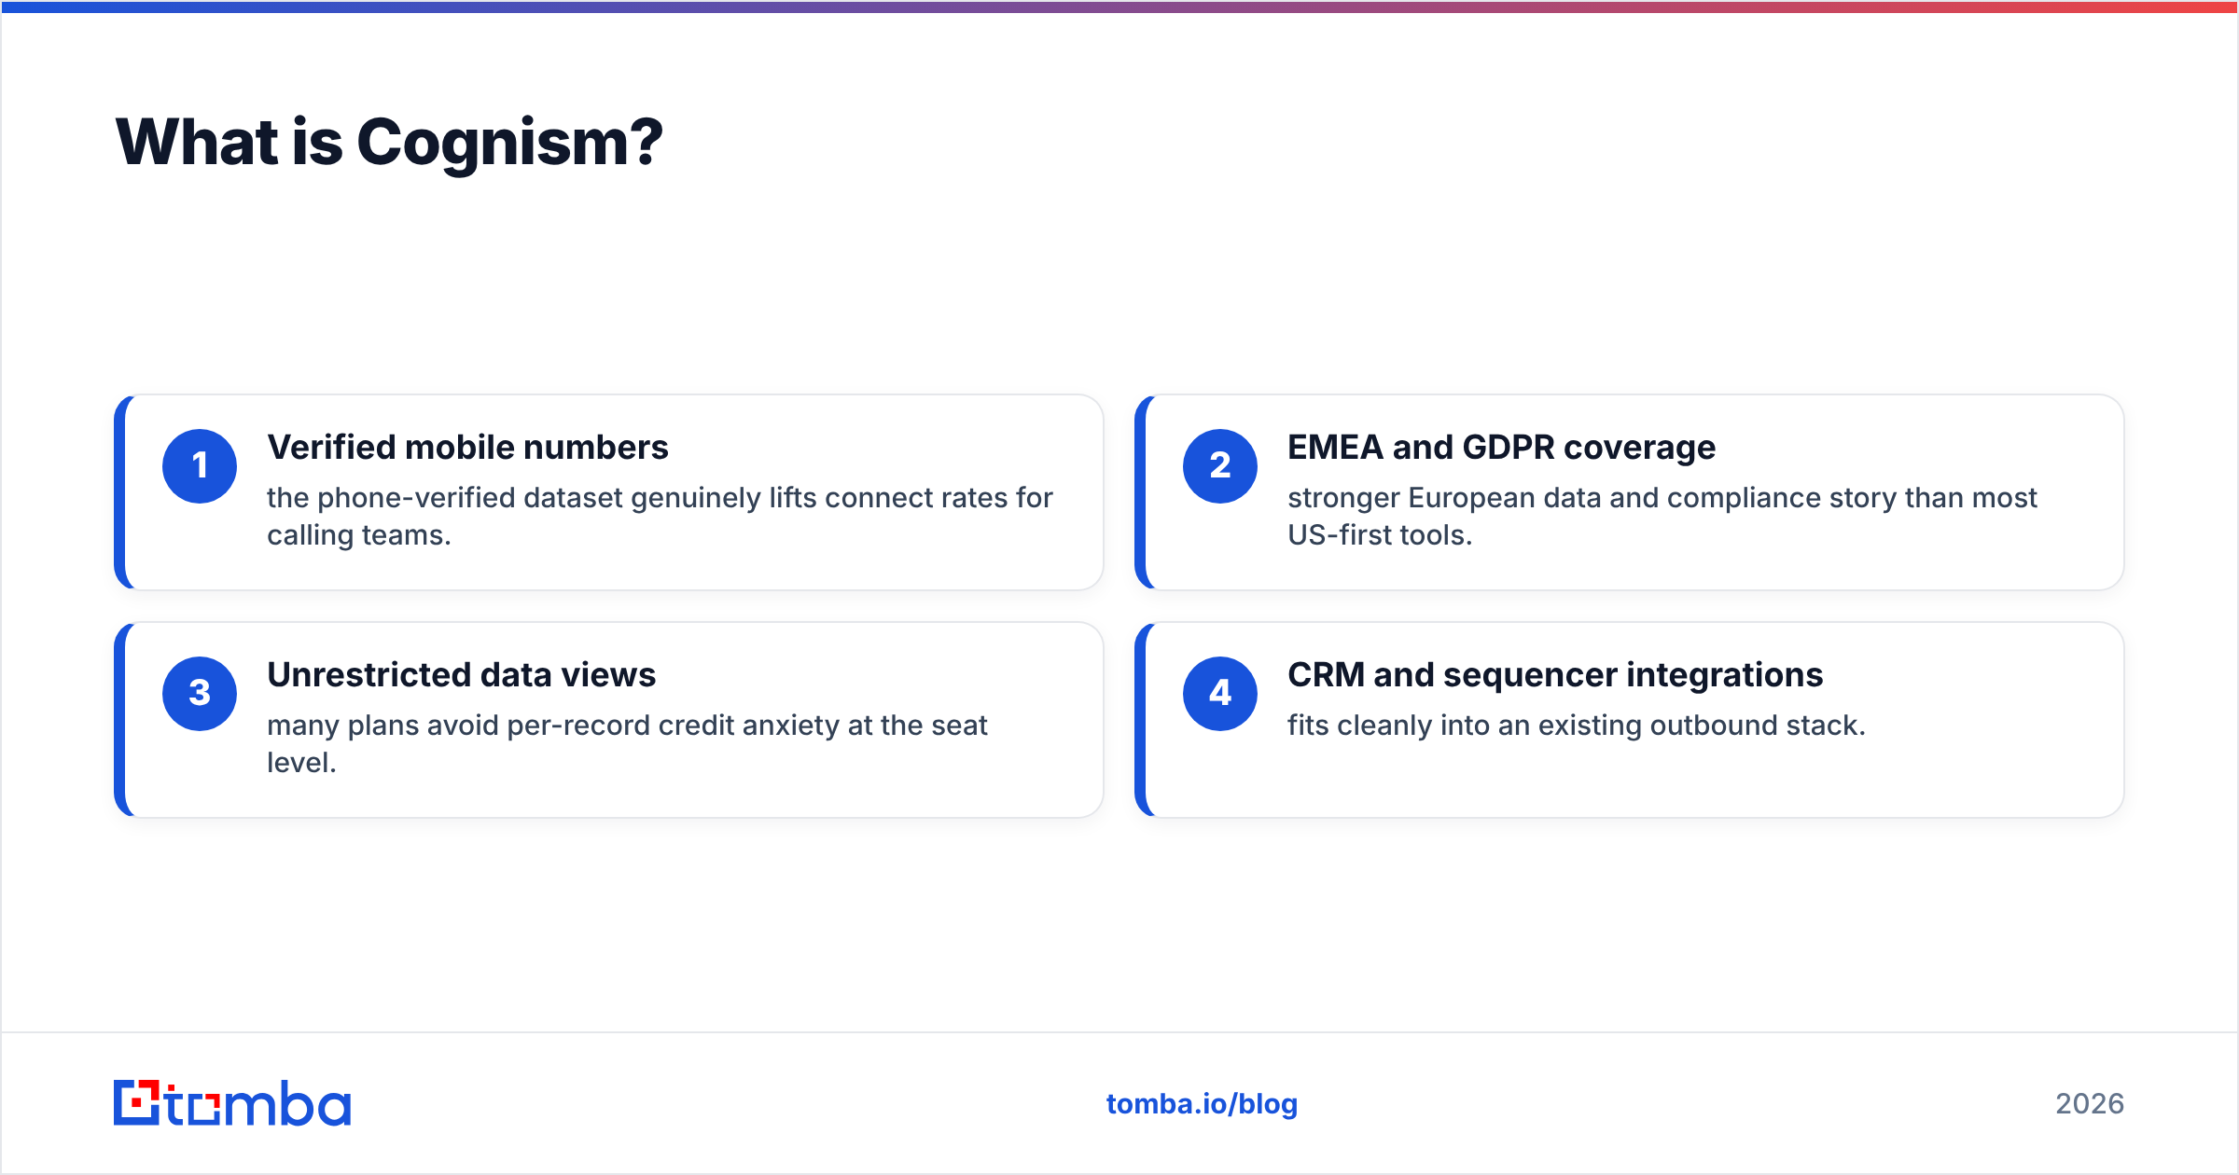Screen dimensions: 2239x1175
Task: Click the phone-verified dataset description text
Action: [x=660, y=517]
